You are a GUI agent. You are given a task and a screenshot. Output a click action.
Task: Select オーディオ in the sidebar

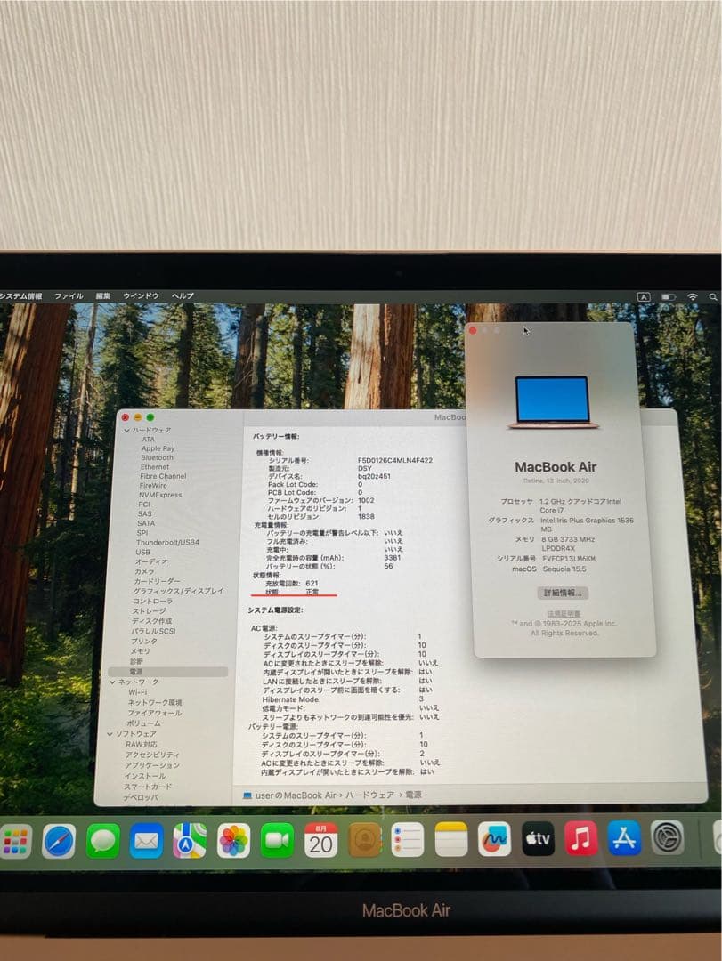pyautogui.click(x=151, y=561)
